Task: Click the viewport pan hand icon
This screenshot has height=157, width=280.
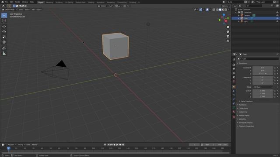Action: 227,32
